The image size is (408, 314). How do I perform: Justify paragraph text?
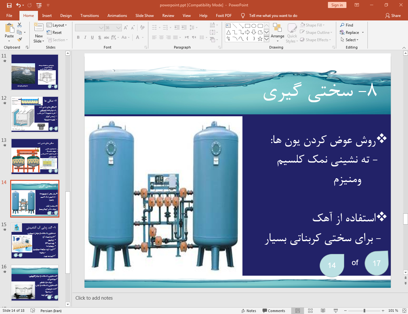pos(175,37)
